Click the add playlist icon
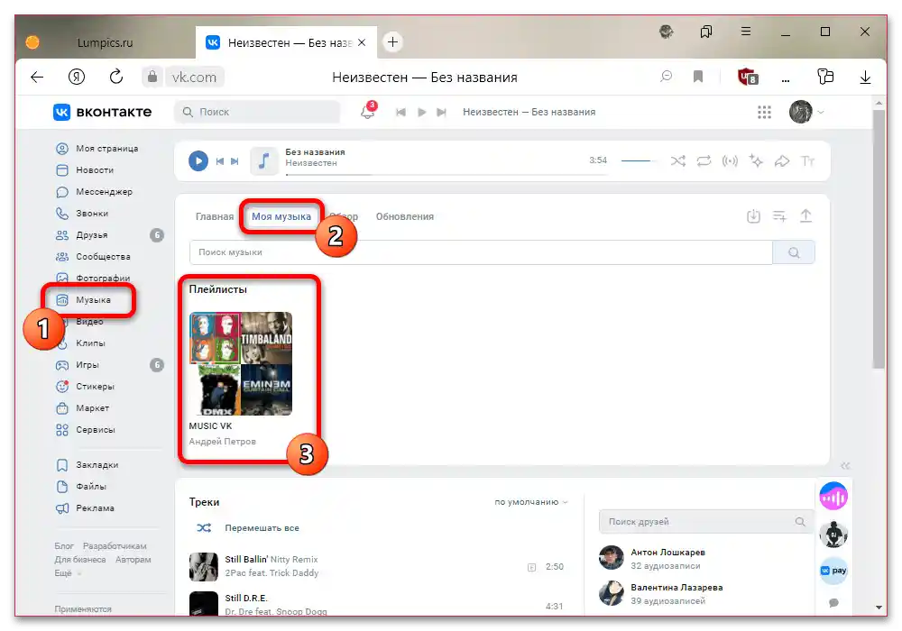902x631 pixels. pyautogui.click(x=779, y=216)
